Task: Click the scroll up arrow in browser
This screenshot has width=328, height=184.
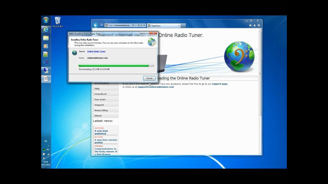Action: click(260, 30)
